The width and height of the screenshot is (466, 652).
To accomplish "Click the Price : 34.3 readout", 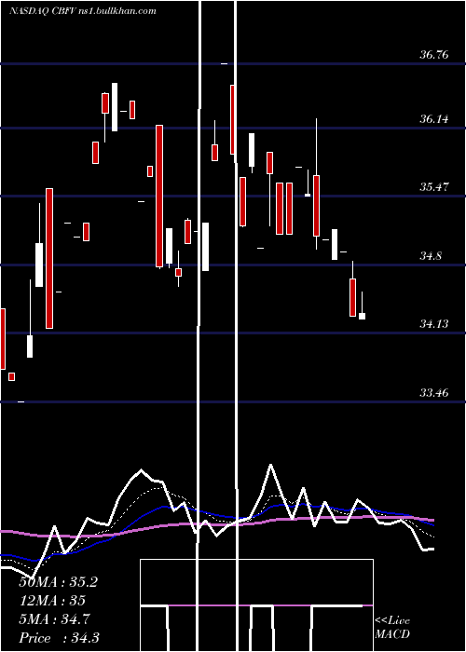I will tap(59, 638).
